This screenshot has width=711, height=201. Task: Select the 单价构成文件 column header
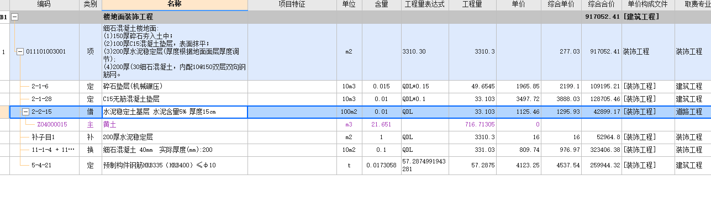648,4
